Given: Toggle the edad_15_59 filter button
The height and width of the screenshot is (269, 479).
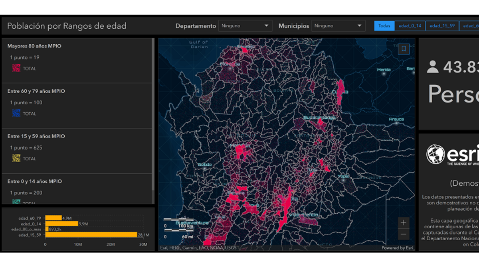Looking at the screenshot, I should pos(442,26).
